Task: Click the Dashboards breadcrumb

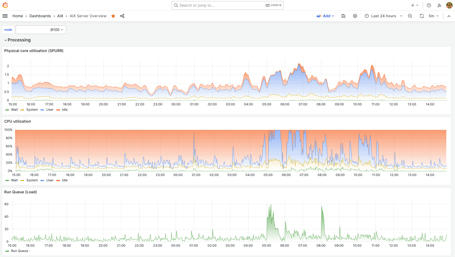Action: pyautogui.click(x=40, y=16)
